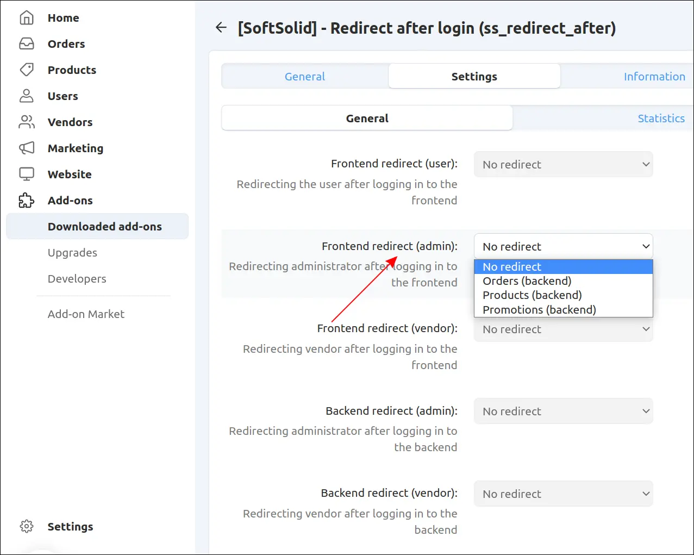Click the Marketing megaphone icon
This screenshot has height=555, width=694.
click(x=27, y=148)
